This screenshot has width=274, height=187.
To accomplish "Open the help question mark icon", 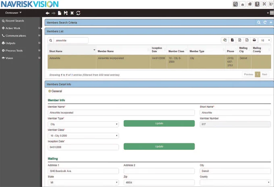I will tap(257, 4).
